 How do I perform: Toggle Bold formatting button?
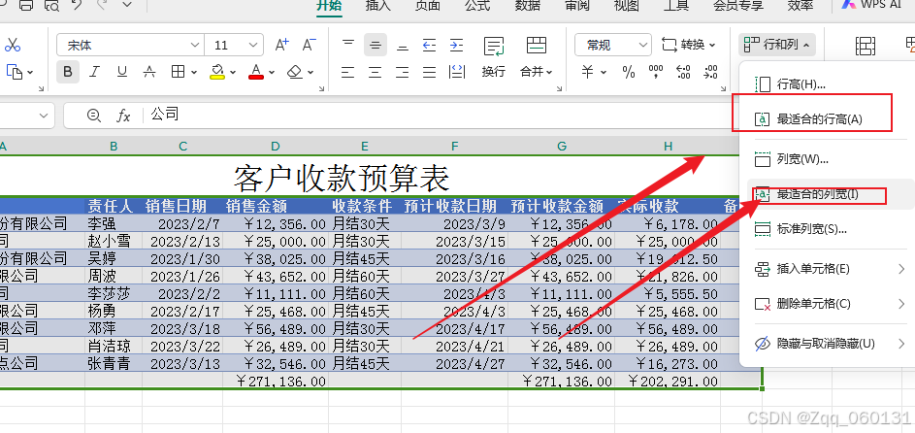(68, 72)
